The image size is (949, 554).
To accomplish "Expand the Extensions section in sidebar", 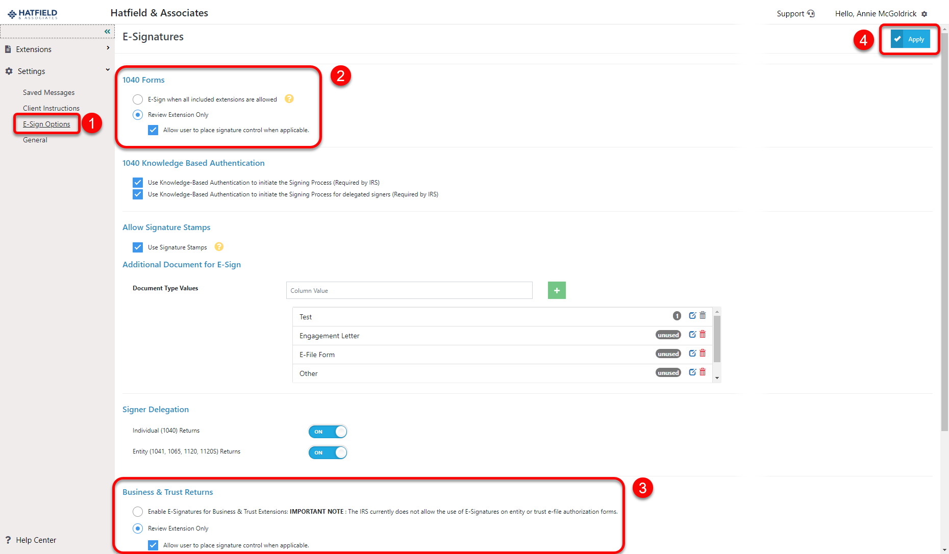I will click(x=108, y=47).
